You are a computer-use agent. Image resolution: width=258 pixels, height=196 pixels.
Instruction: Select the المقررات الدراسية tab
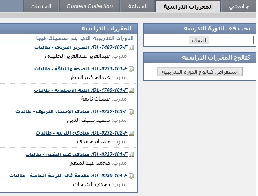188,6
